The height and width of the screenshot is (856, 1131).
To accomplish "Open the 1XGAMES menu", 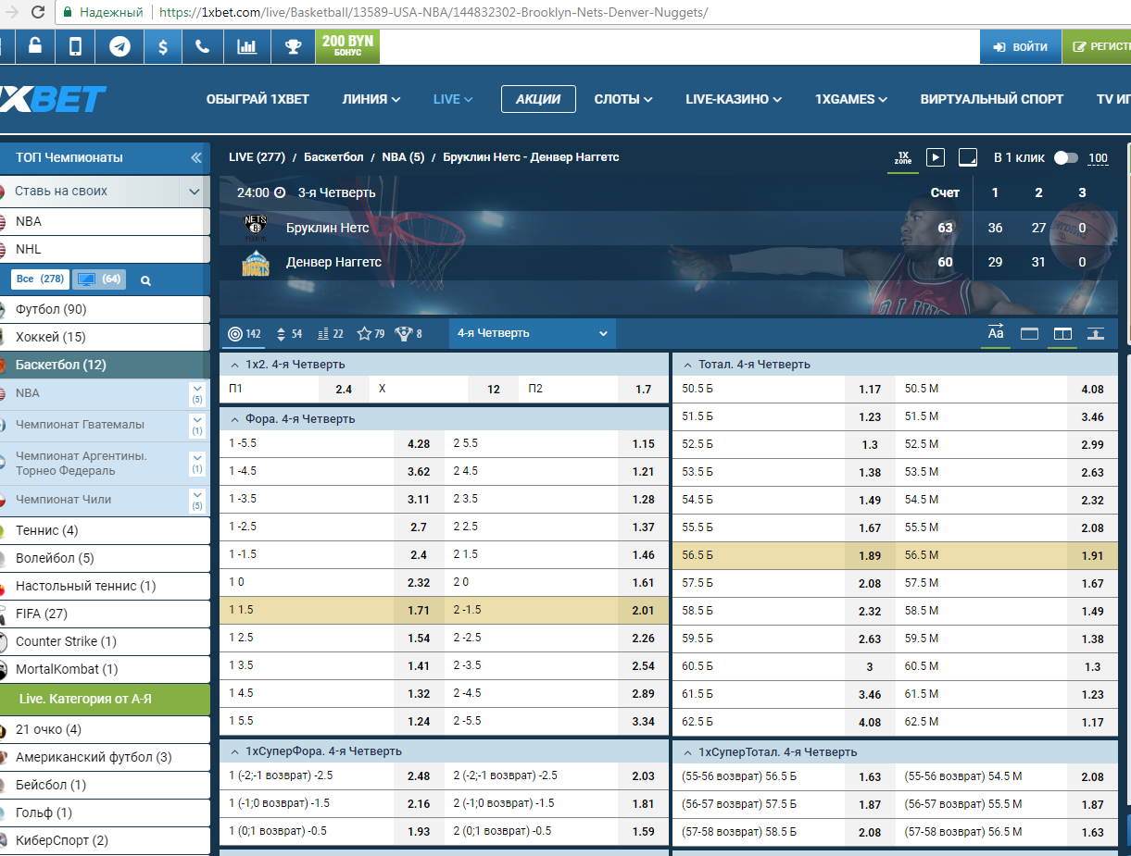I will tap(851, 99).
